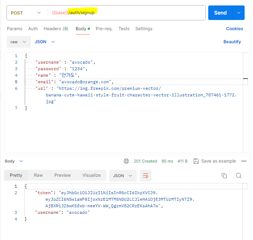Viewport: 253px width, 240px height.
Task: Open the response JSON format dropdown
Action: 123,176
